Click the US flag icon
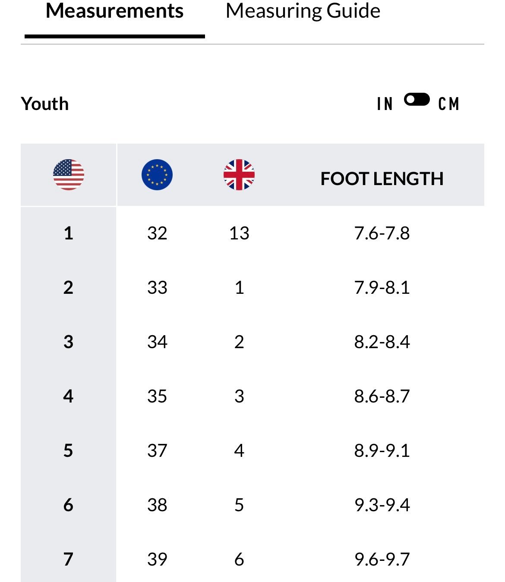The width and height of the screenshot is (505, 582). point(69,175)
